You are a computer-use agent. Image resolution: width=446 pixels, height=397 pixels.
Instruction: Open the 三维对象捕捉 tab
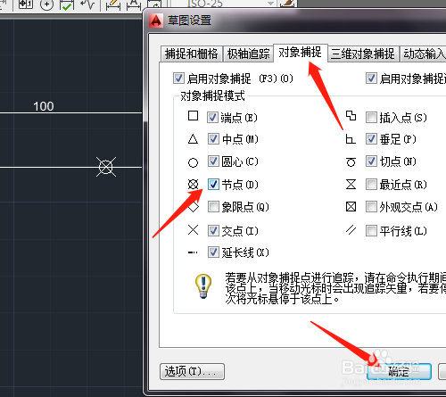(x=362, y=54)
